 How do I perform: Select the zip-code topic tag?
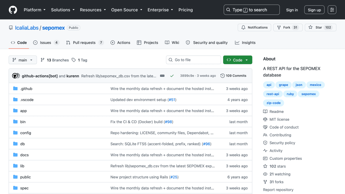click(x=274, y=103)
